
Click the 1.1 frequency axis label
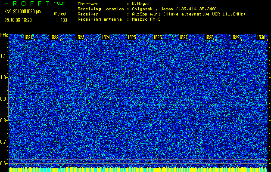(x=4, y=56)
